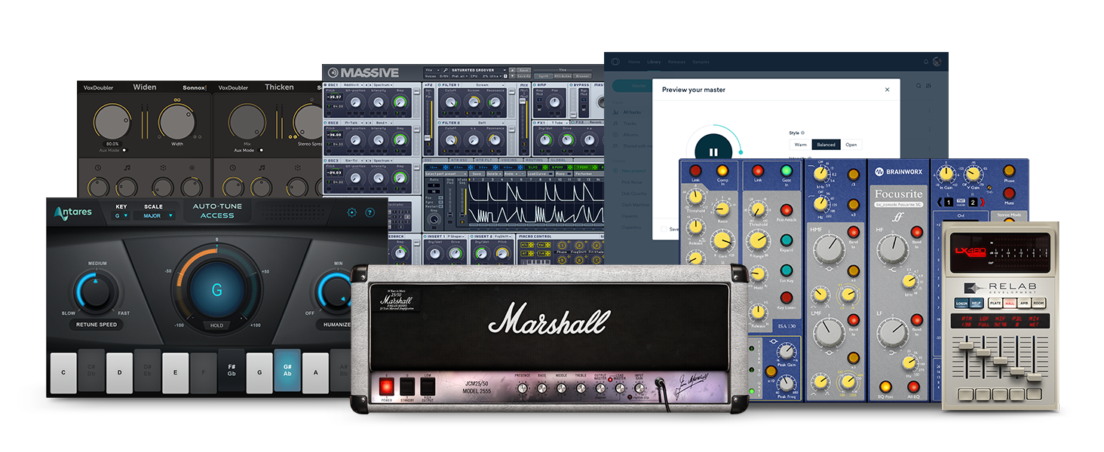The height and width of the screenshot is (452, 1104).
Task: Select the All tracks icon in sidebar
Action: 615,112
